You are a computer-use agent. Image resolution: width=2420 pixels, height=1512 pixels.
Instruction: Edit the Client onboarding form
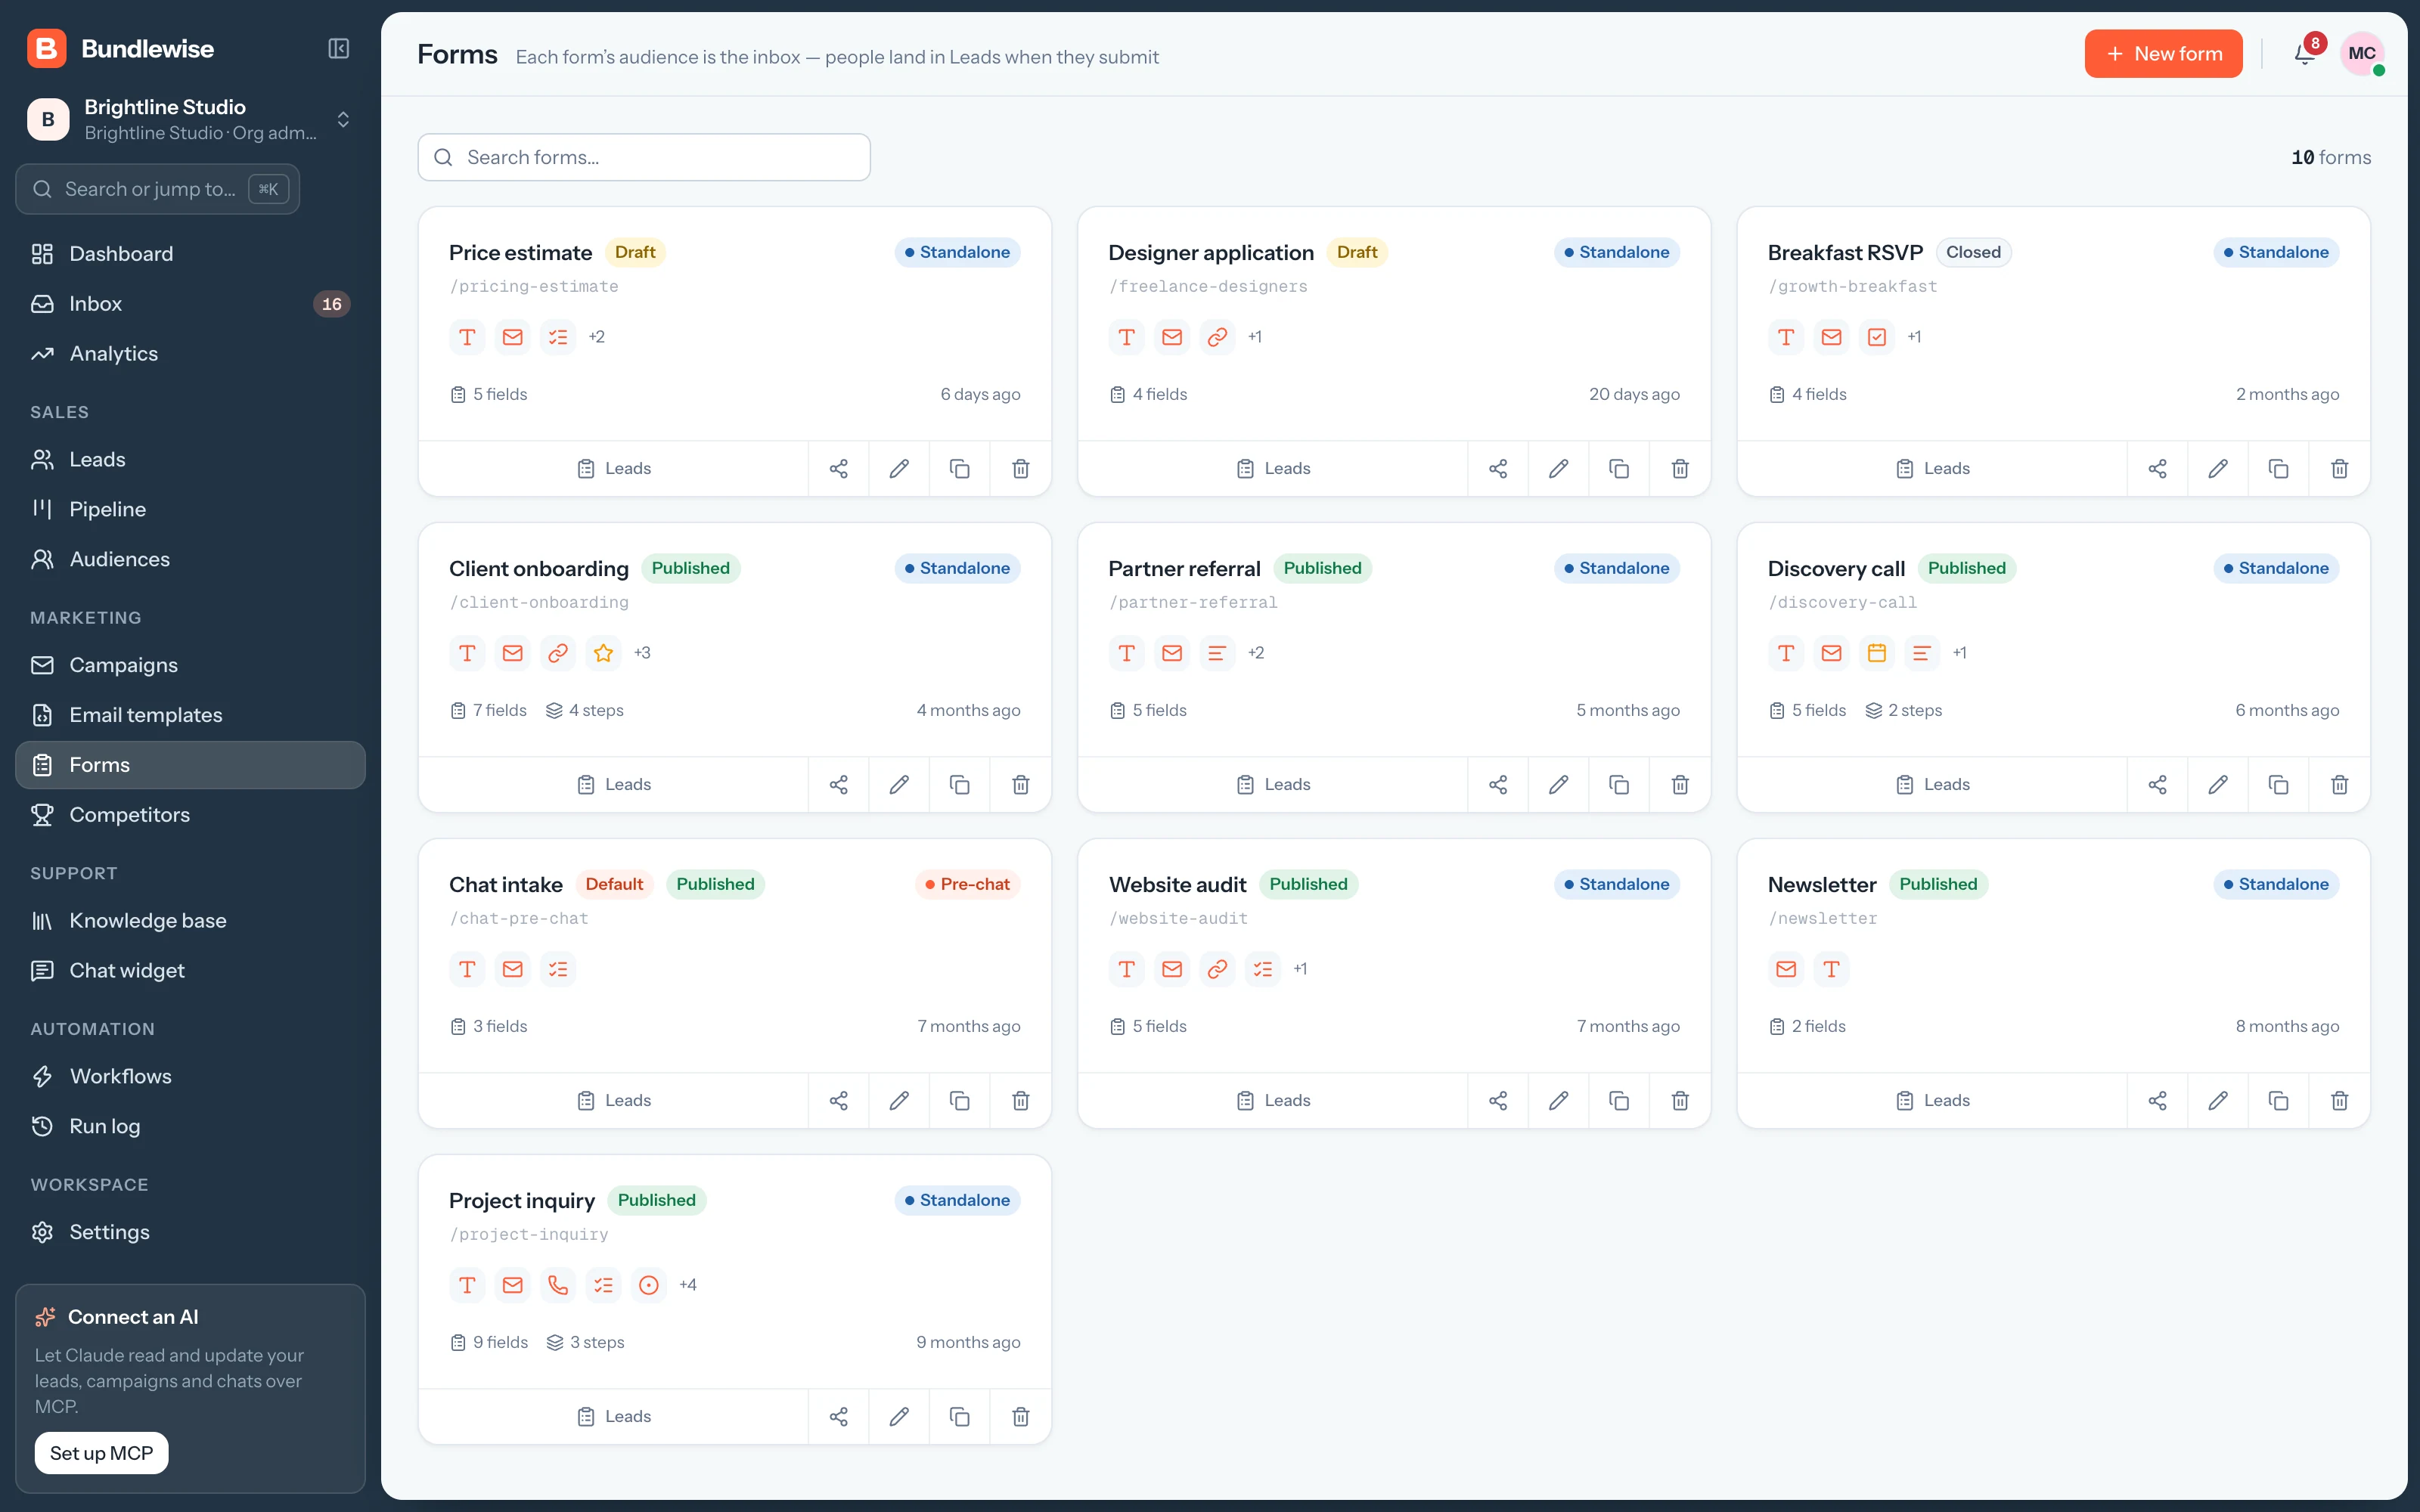click(x=898, y=784)
